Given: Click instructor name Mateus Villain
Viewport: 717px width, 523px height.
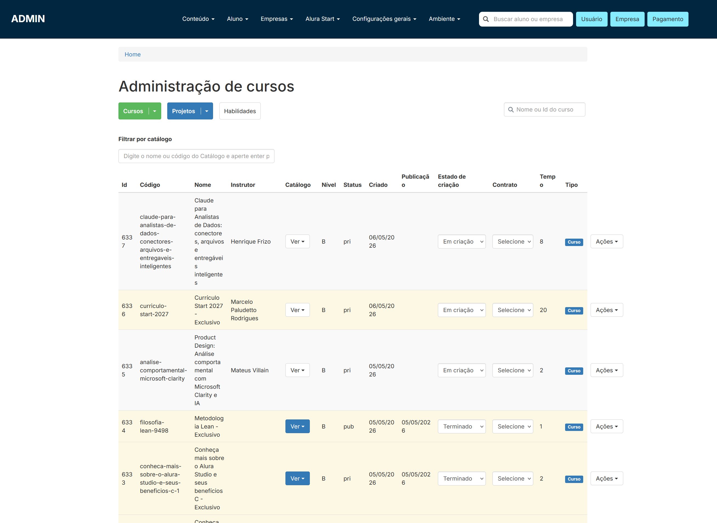Looking at the screenshot, I should [x=250, y=370].
